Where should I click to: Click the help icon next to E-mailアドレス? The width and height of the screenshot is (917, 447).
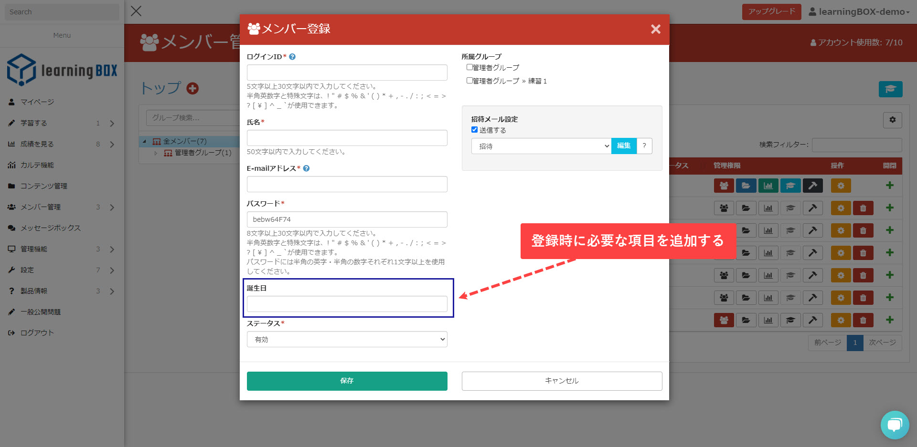[306, 168]
